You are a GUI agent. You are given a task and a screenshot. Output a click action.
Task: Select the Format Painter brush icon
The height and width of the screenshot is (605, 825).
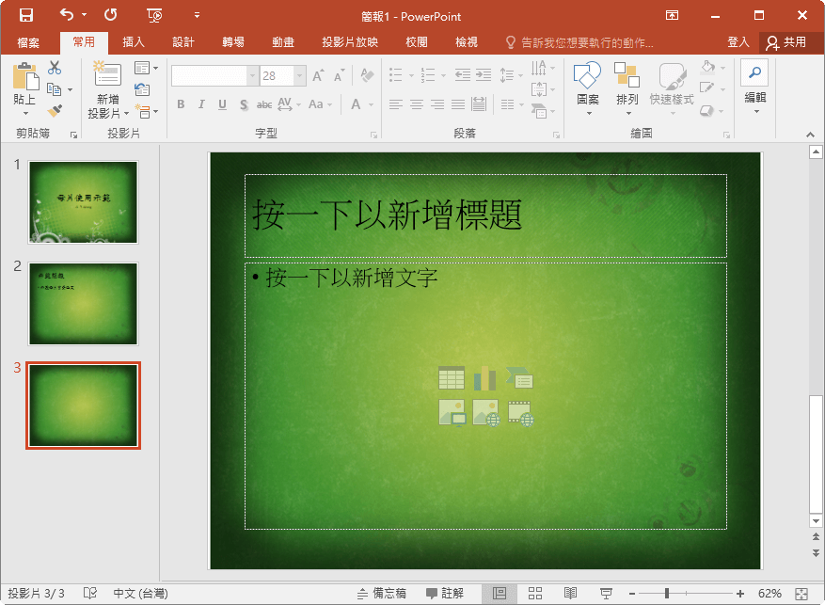pyautogui.click(x=55, y=110)
